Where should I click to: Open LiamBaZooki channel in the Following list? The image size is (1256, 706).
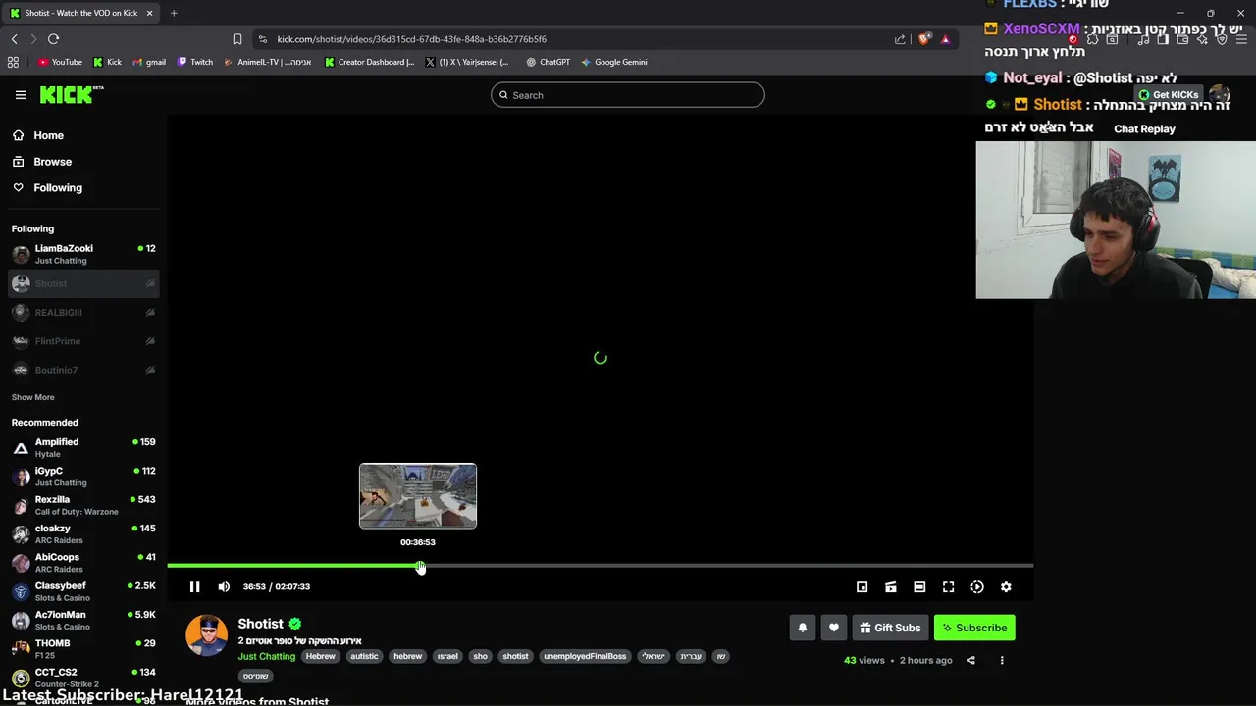click(83, 254)
